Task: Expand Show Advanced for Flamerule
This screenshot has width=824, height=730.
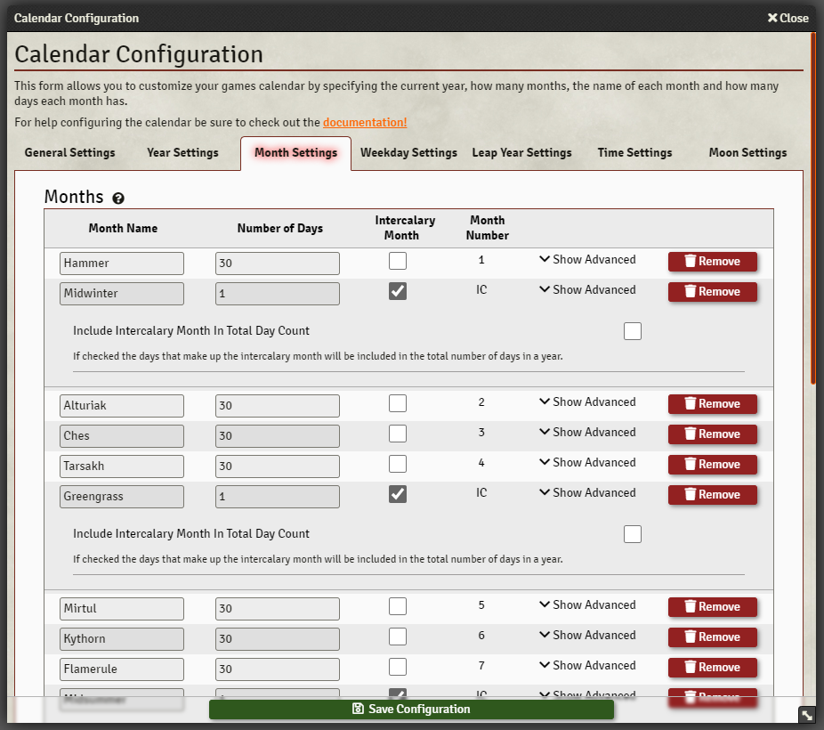Action: (x=587, y=666)
